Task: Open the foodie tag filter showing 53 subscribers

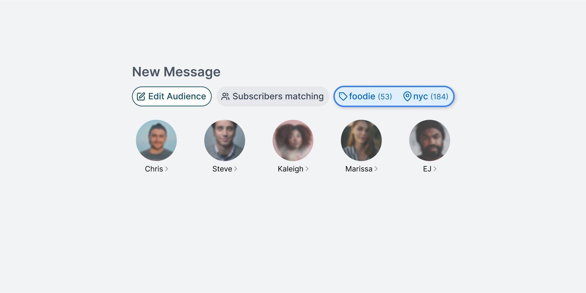Action: [x=366, y=97]
